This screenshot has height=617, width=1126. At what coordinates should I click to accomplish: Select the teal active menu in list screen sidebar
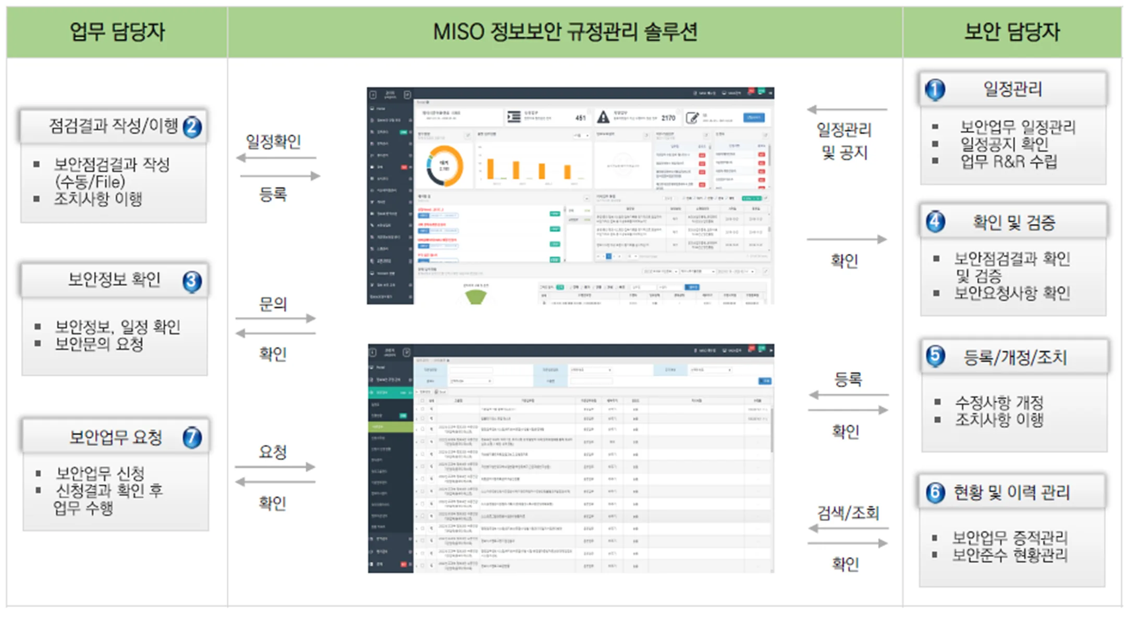click(390, 393)
